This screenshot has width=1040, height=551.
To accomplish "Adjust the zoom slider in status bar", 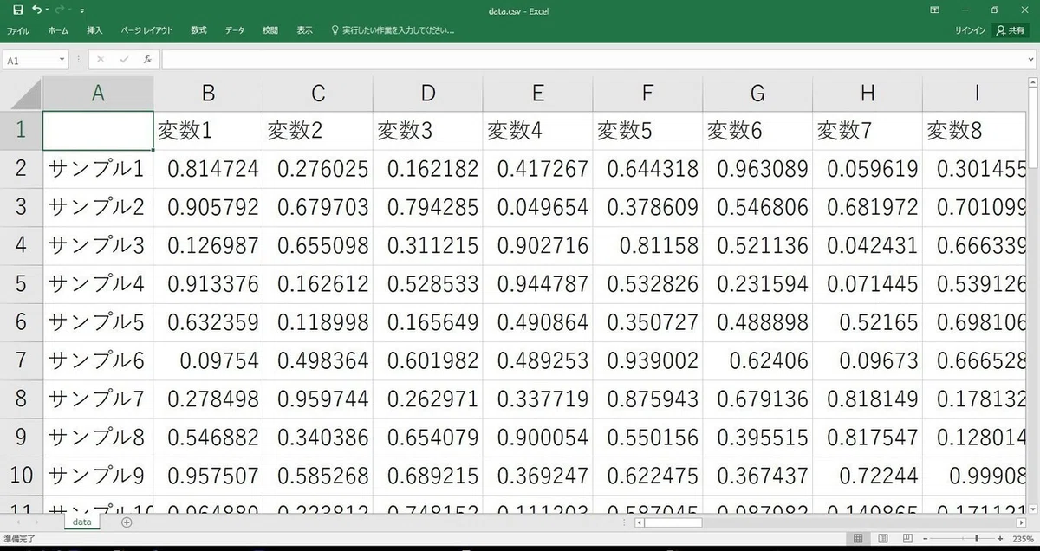I will [977, 539].
